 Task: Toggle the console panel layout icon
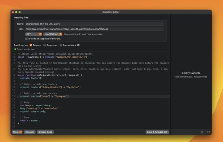point(209,132)
